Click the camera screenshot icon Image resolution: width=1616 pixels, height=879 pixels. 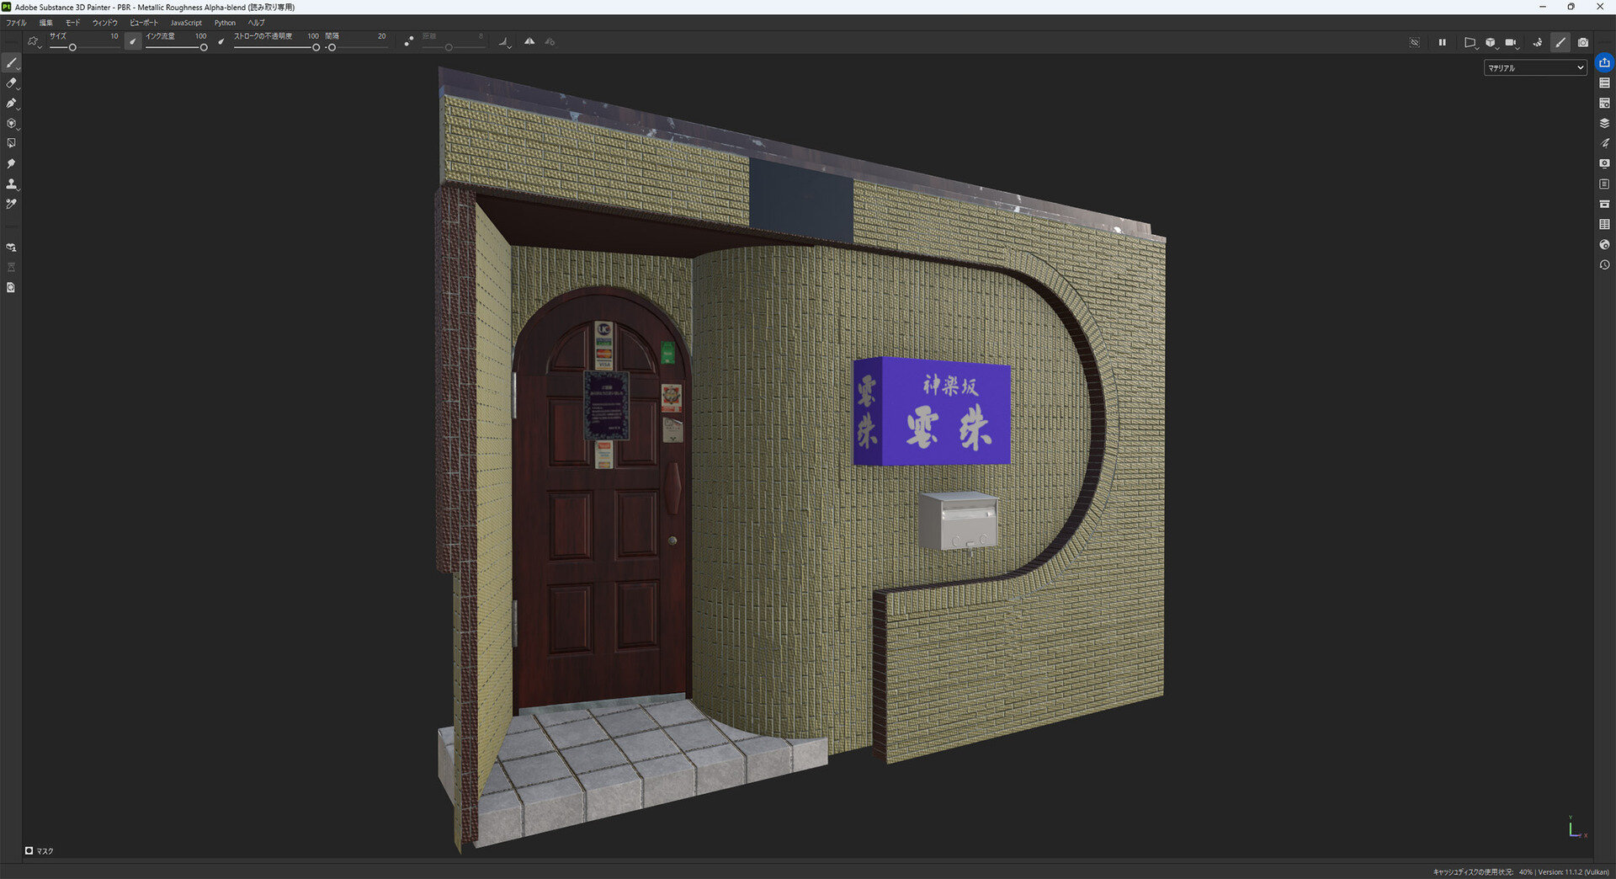pyautogui.click(x=1582, y=42)
